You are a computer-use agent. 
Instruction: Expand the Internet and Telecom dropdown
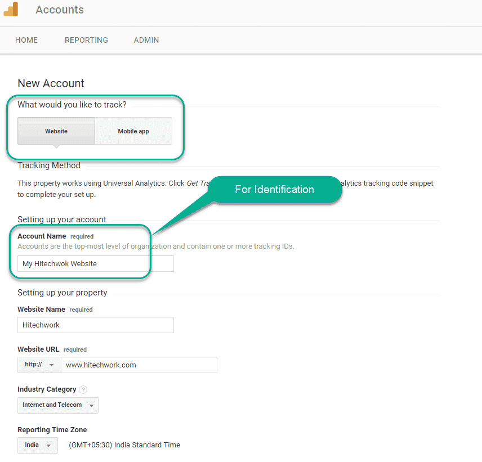point(58,405)
